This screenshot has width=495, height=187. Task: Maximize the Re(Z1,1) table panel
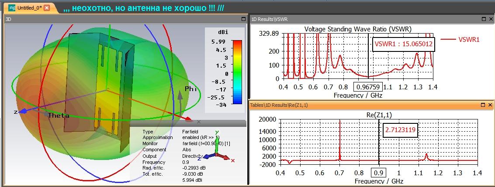pos(484,105)
